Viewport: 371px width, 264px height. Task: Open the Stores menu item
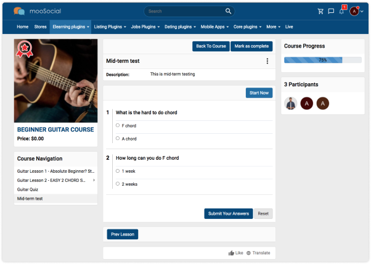pyautogui.click(x=40, y=27)
